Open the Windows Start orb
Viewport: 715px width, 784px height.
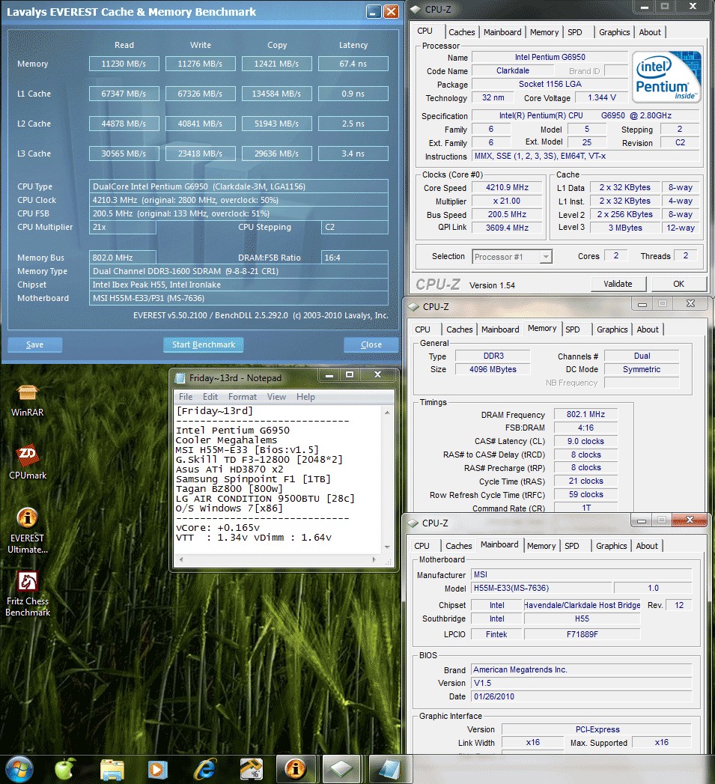(19, 769)
